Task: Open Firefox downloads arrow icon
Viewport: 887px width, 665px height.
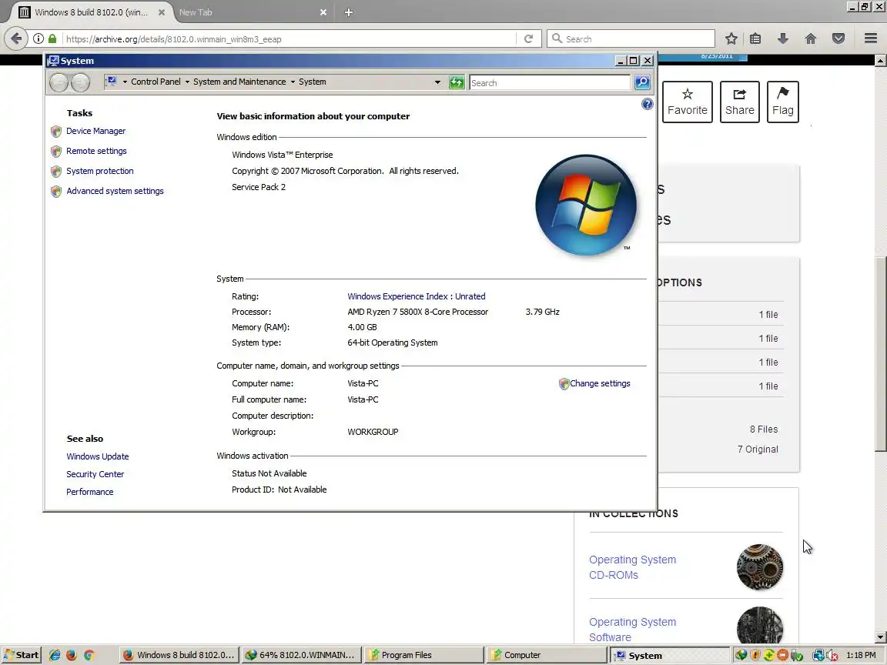Action: 783,38
